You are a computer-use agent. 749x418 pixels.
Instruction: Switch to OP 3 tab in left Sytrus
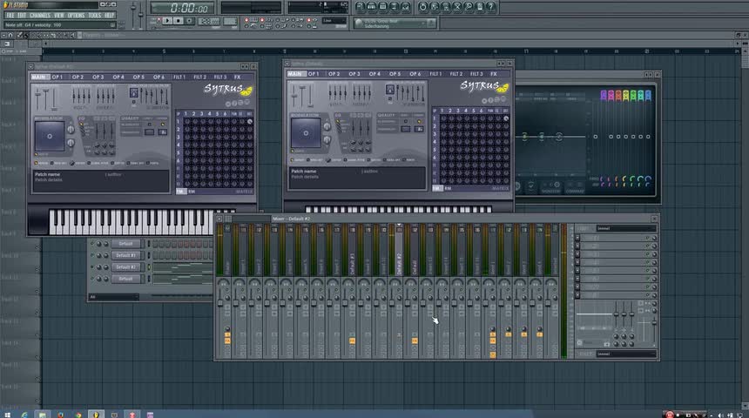tap(98, 77)
